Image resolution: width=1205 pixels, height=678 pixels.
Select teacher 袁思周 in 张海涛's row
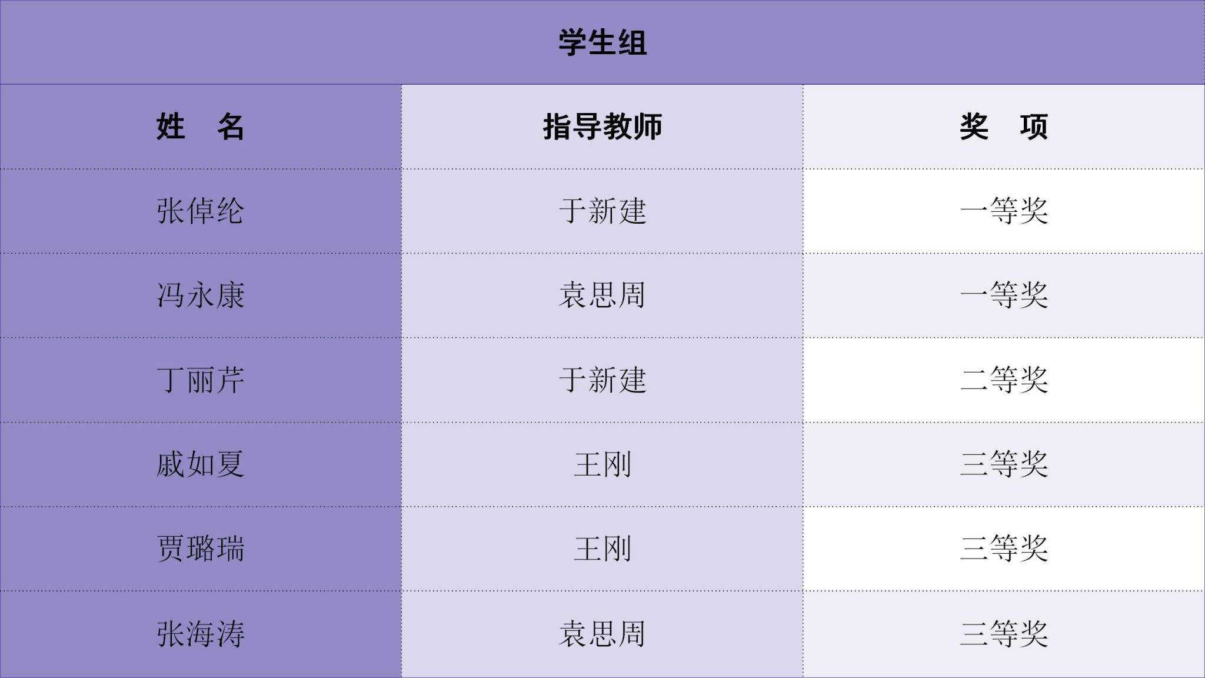pyautogui.click(x=602, y=634)
